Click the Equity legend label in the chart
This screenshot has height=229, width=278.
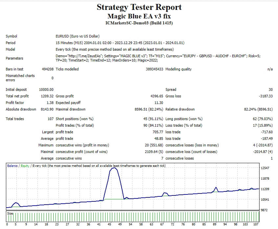tap(25, 165)
